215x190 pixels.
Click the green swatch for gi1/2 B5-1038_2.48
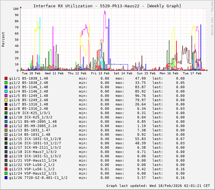(x=6, y=83)
